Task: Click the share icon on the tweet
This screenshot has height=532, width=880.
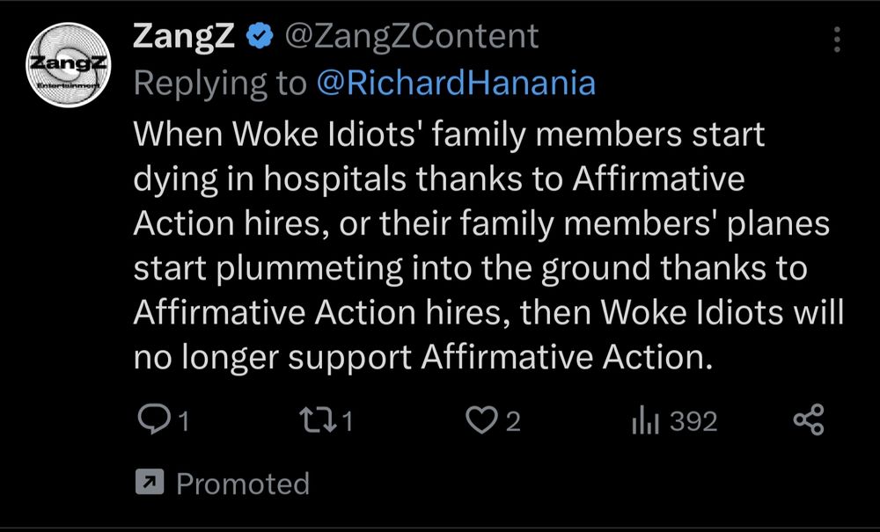Action: pos(808,421)
